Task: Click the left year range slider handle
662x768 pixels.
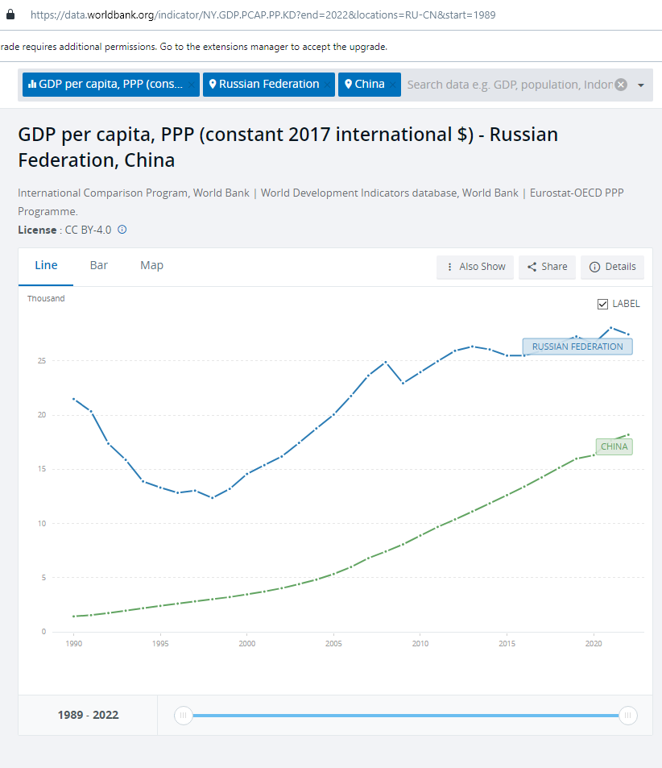Action: (x=183, y=716)
